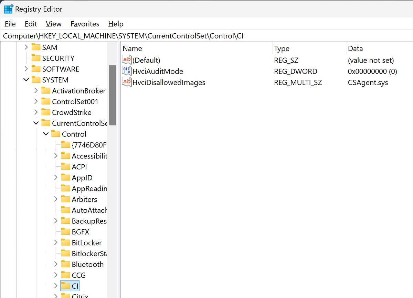Select the (Default) value name
The width and height of the screenshot is (413, 298).
[x=146, y=60]
